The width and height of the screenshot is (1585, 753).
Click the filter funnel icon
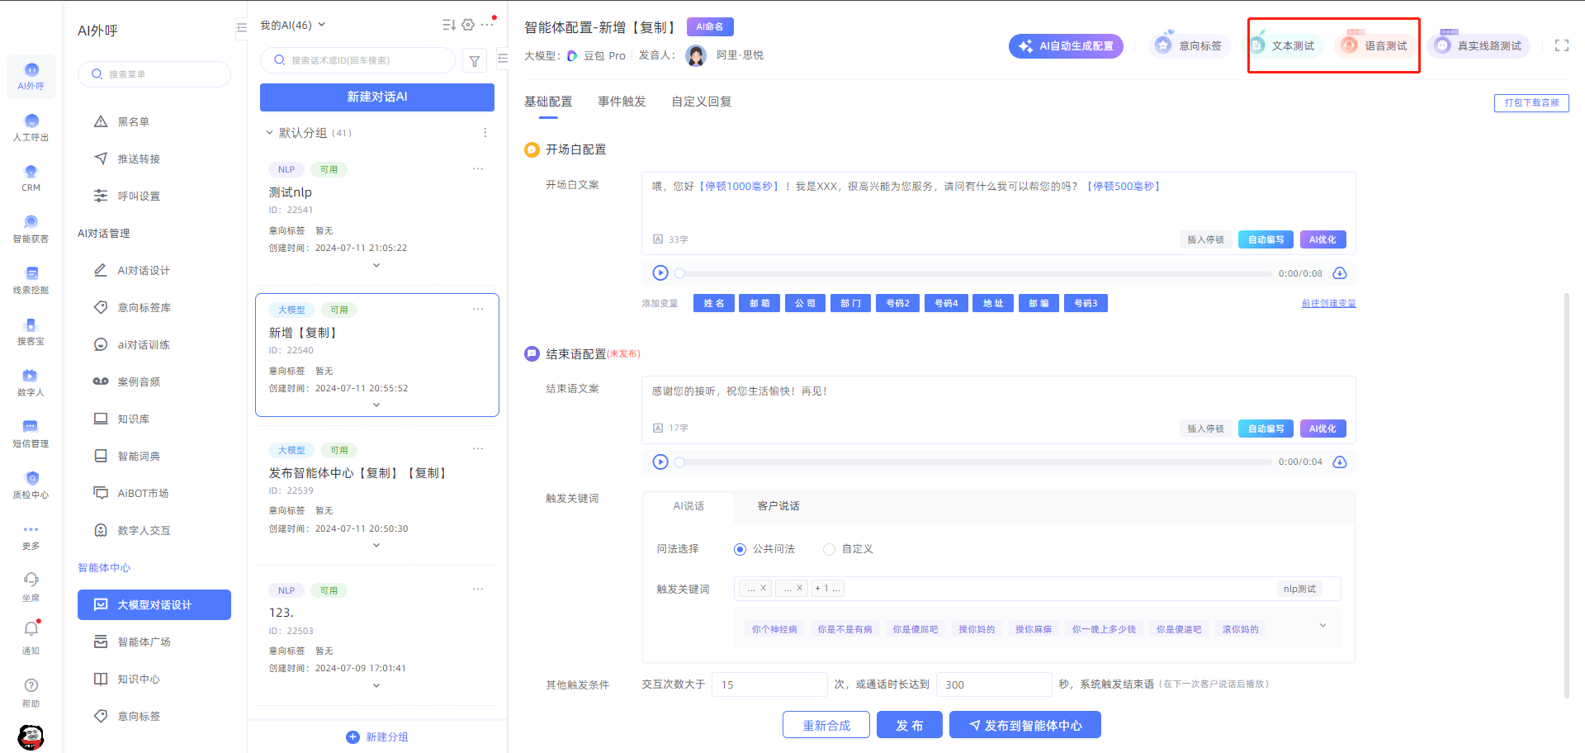coord(475,60)
